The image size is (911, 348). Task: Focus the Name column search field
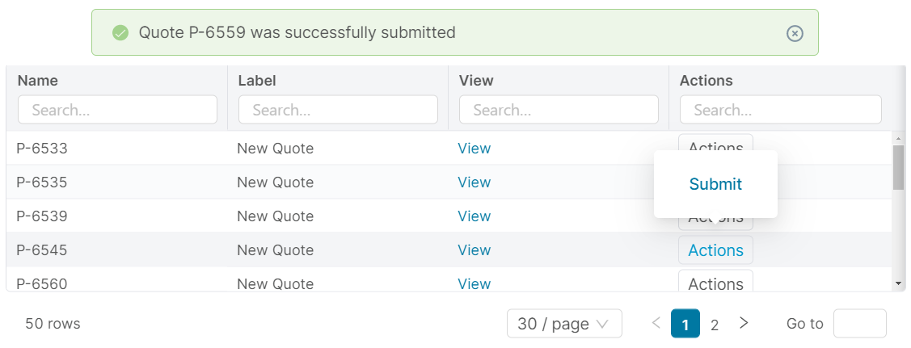tap(117, 110)
